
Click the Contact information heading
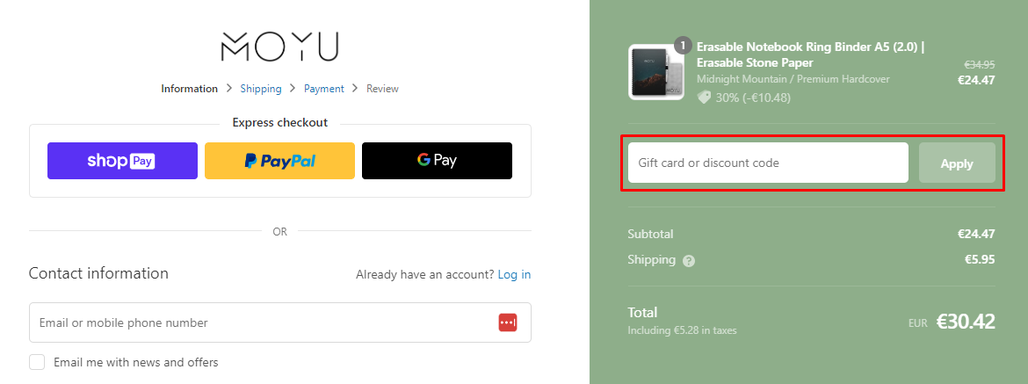[x=98, y=273]
